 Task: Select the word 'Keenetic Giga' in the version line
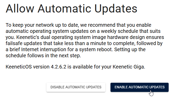(129, 67)
